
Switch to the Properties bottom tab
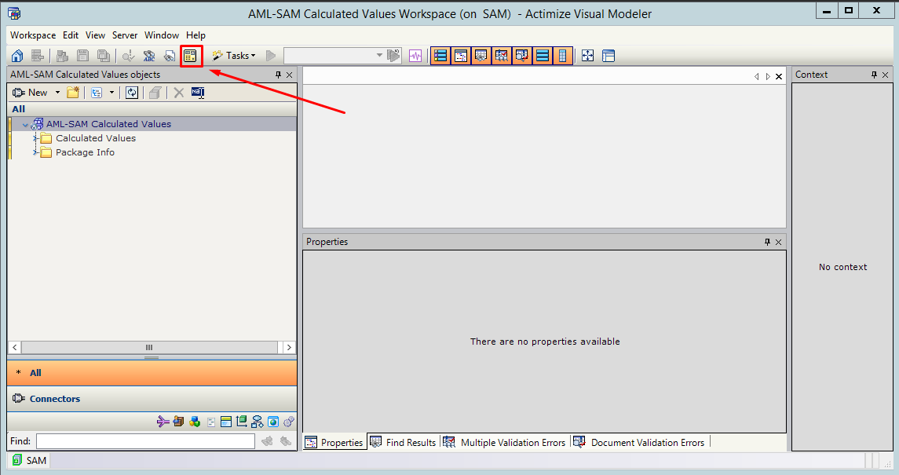pyautogui.click(x=334, y=442)
